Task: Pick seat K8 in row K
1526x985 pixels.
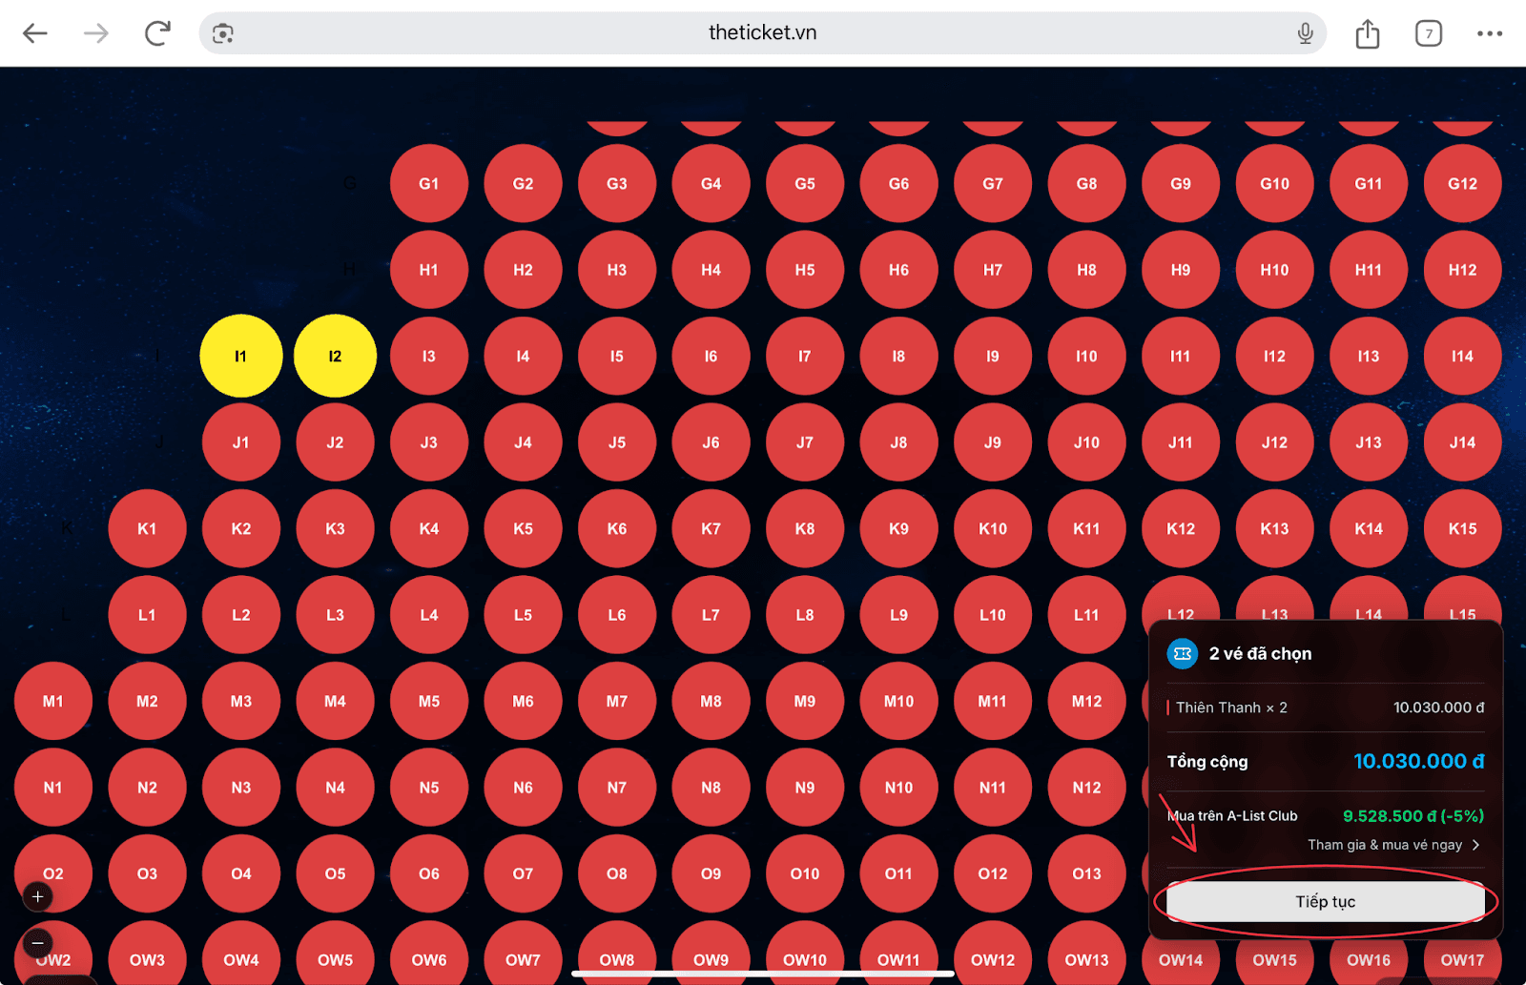Action: coord(805,528)
